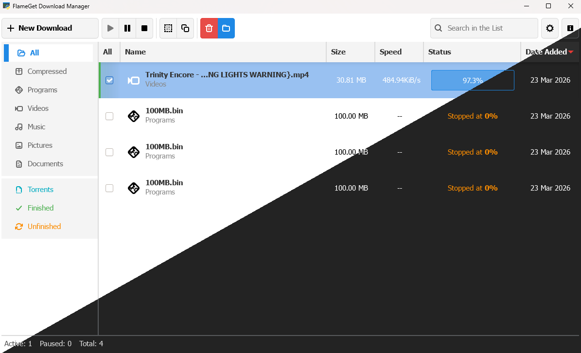Uncheck the Trinity Encore download
The width and height of the screenshot is (581, 353).
109,80
